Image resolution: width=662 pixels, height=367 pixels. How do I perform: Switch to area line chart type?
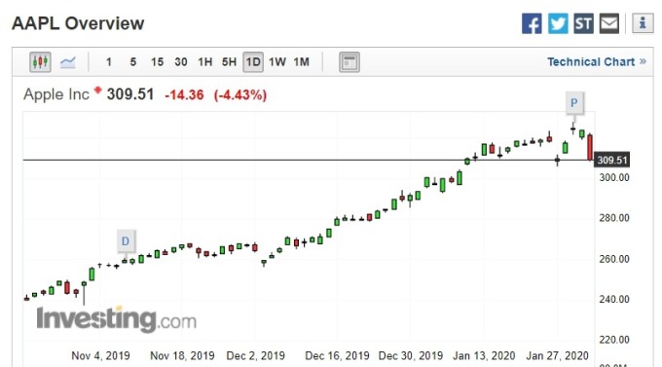point(67,62)
